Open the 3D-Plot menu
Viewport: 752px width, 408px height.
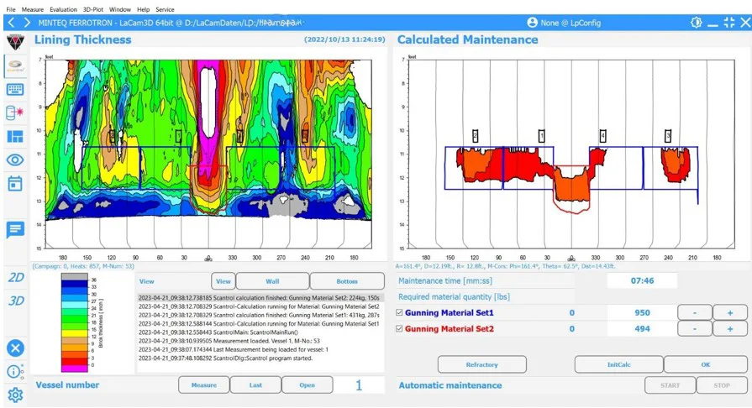pyautogui.click(x=92, y=9)
